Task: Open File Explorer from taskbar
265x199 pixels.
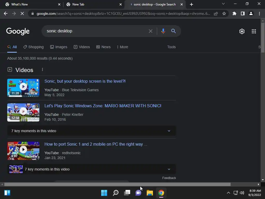Action: point(150,193)
